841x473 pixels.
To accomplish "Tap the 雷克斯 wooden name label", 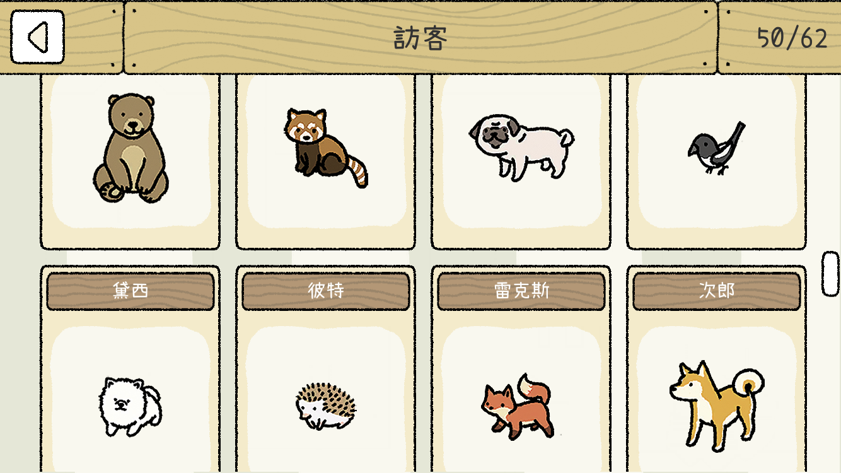I will pyautogui.click(x=521, y=291).
